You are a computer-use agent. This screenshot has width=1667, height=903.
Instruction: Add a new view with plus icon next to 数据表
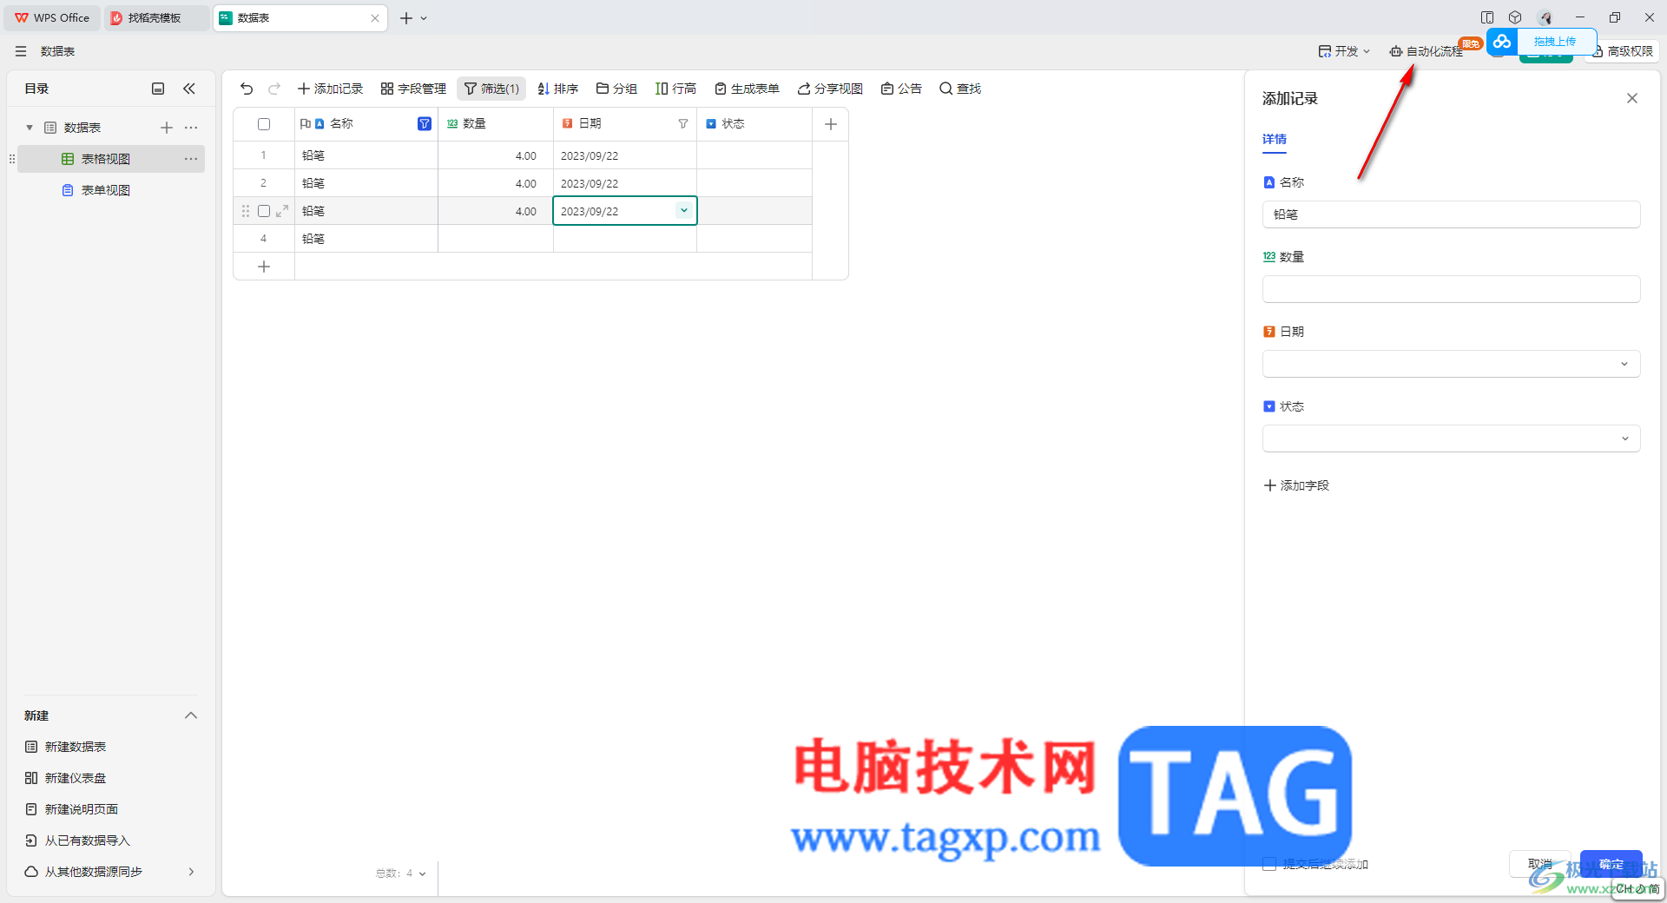pos(167,128)
